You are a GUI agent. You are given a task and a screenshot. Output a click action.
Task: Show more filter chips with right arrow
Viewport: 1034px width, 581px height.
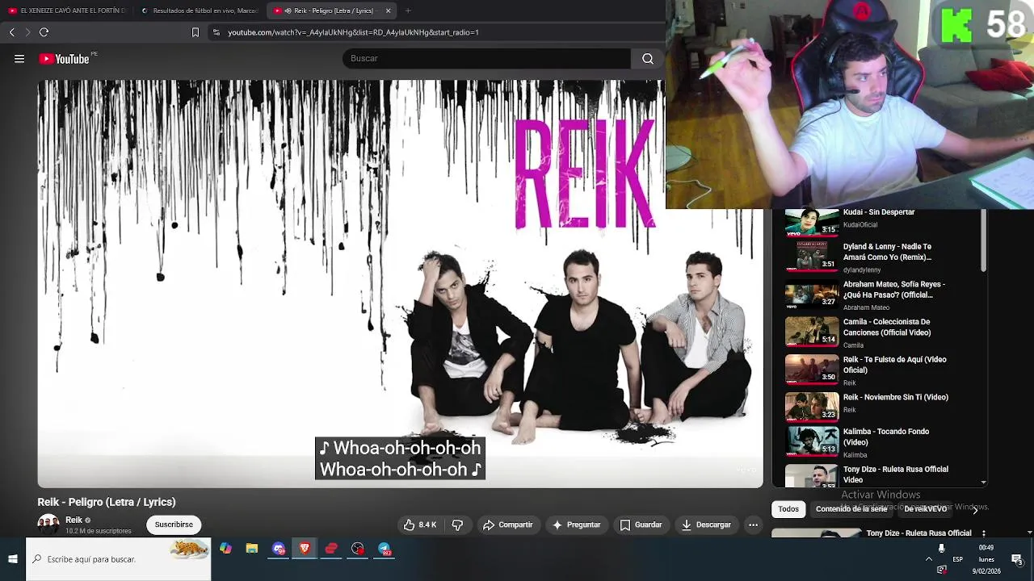click(975, 509)
